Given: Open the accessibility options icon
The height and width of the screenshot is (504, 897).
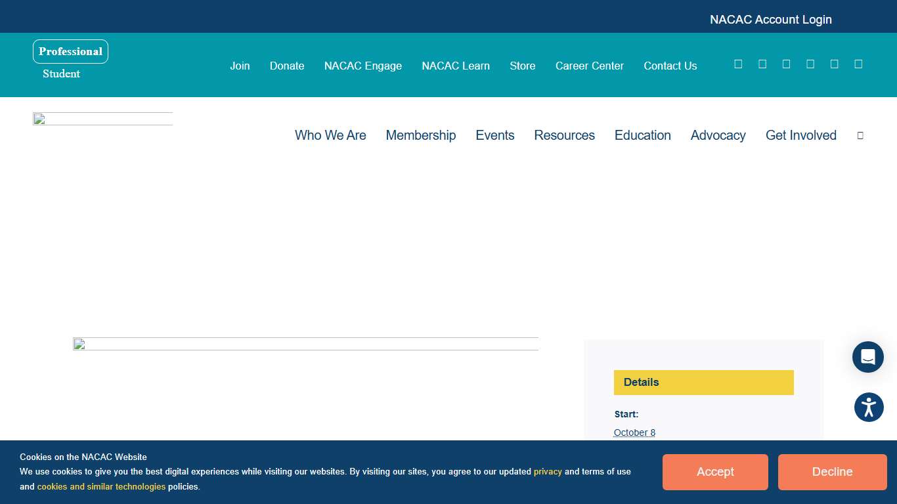Looking at the screenshot, I should (x=868, y=408).
